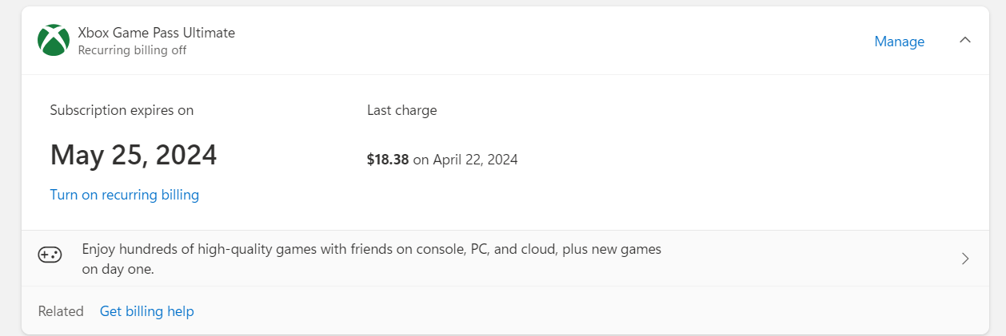This screenshot has width=1006, height=336.
Task: Click the 'Recurring billing off' status text
Action: [x=132, y=50]
